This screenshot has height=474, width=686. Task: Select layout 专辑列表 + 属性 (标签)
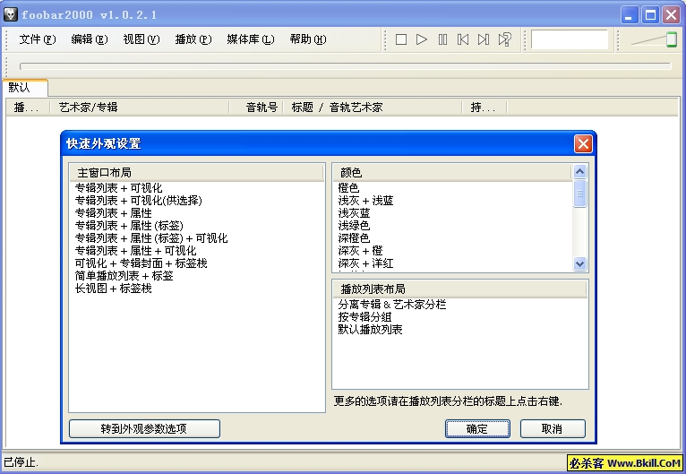click(x=129, y=226)
